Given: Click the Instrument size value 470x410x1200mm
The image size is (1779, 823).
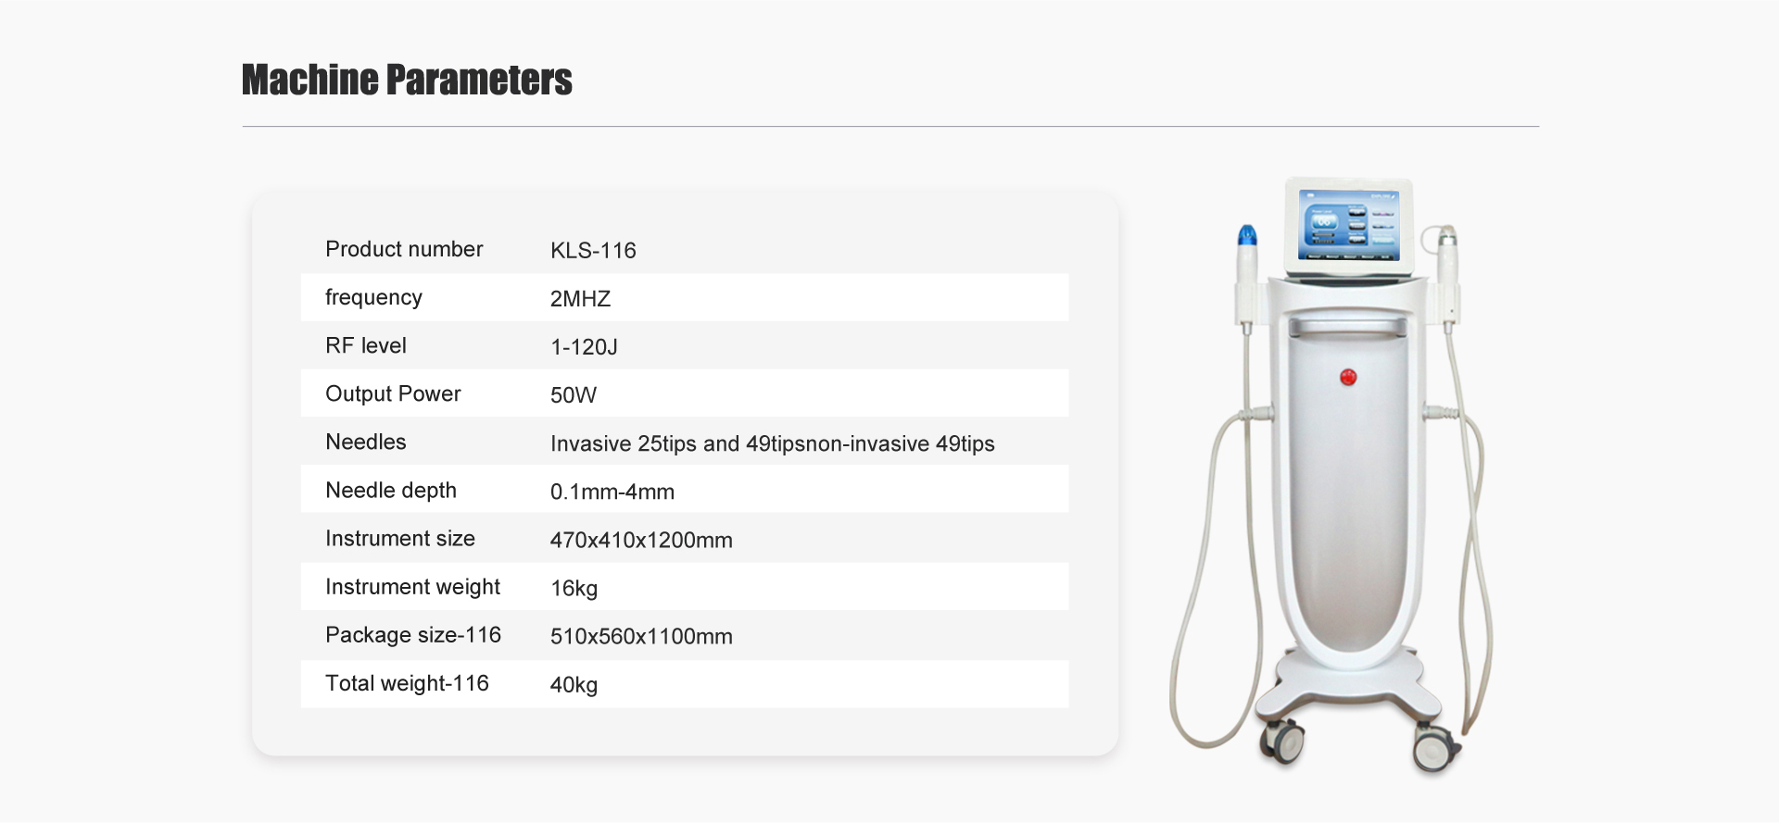Looking at the screenshot, I should coord(641,541).
